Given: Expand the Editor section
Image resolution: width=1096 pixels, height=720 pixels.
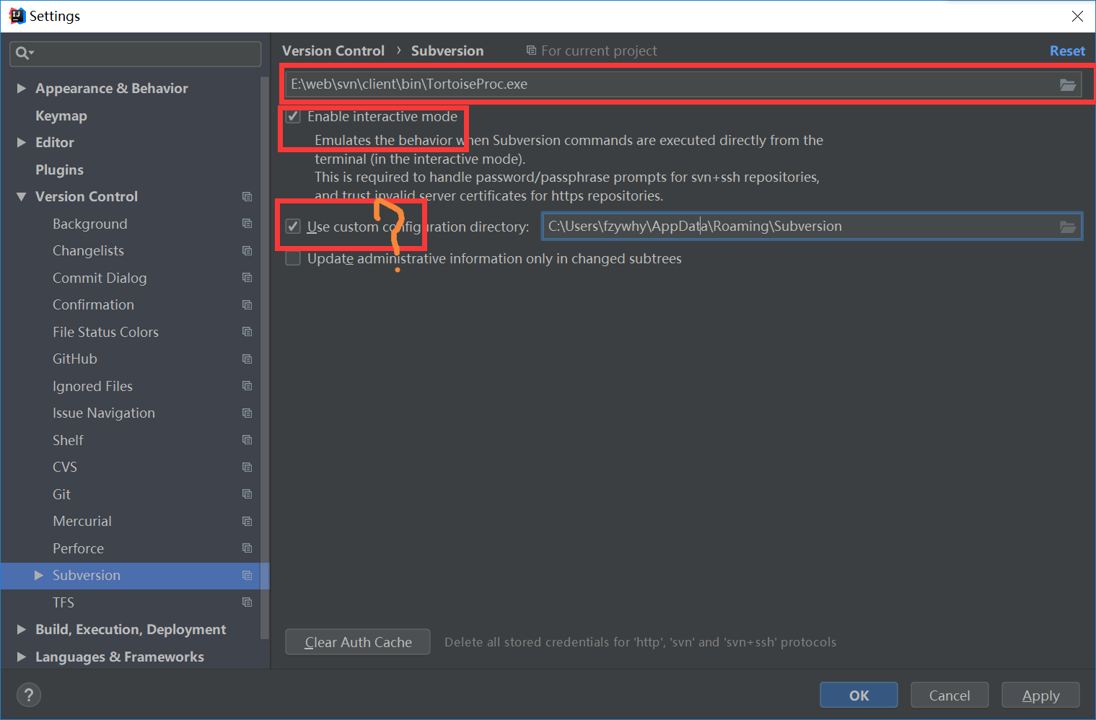Looking at the screenshot, I should click(22, 143).
